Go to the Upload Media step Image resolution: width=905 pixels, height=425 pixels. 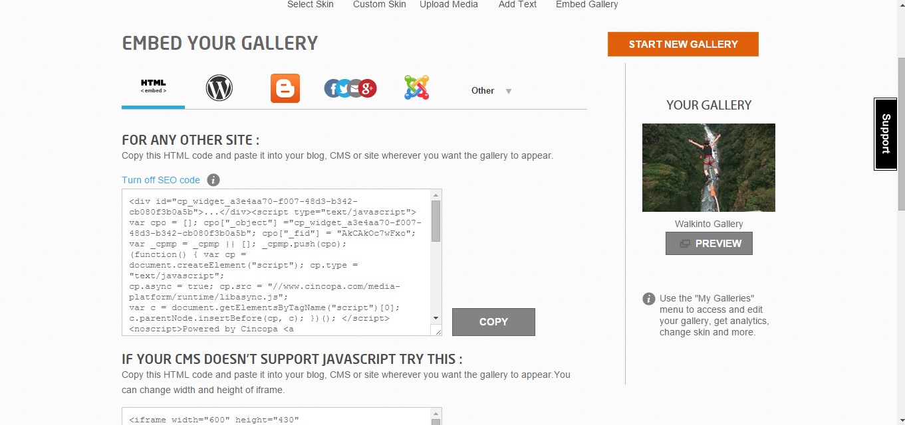(x=449, y=5)
